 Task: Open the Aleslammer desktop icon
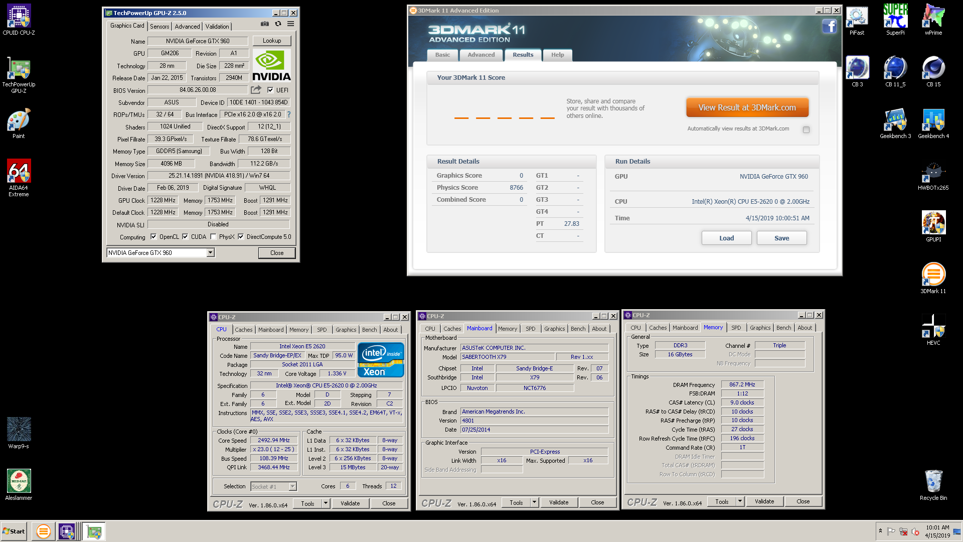click(19, 485)
